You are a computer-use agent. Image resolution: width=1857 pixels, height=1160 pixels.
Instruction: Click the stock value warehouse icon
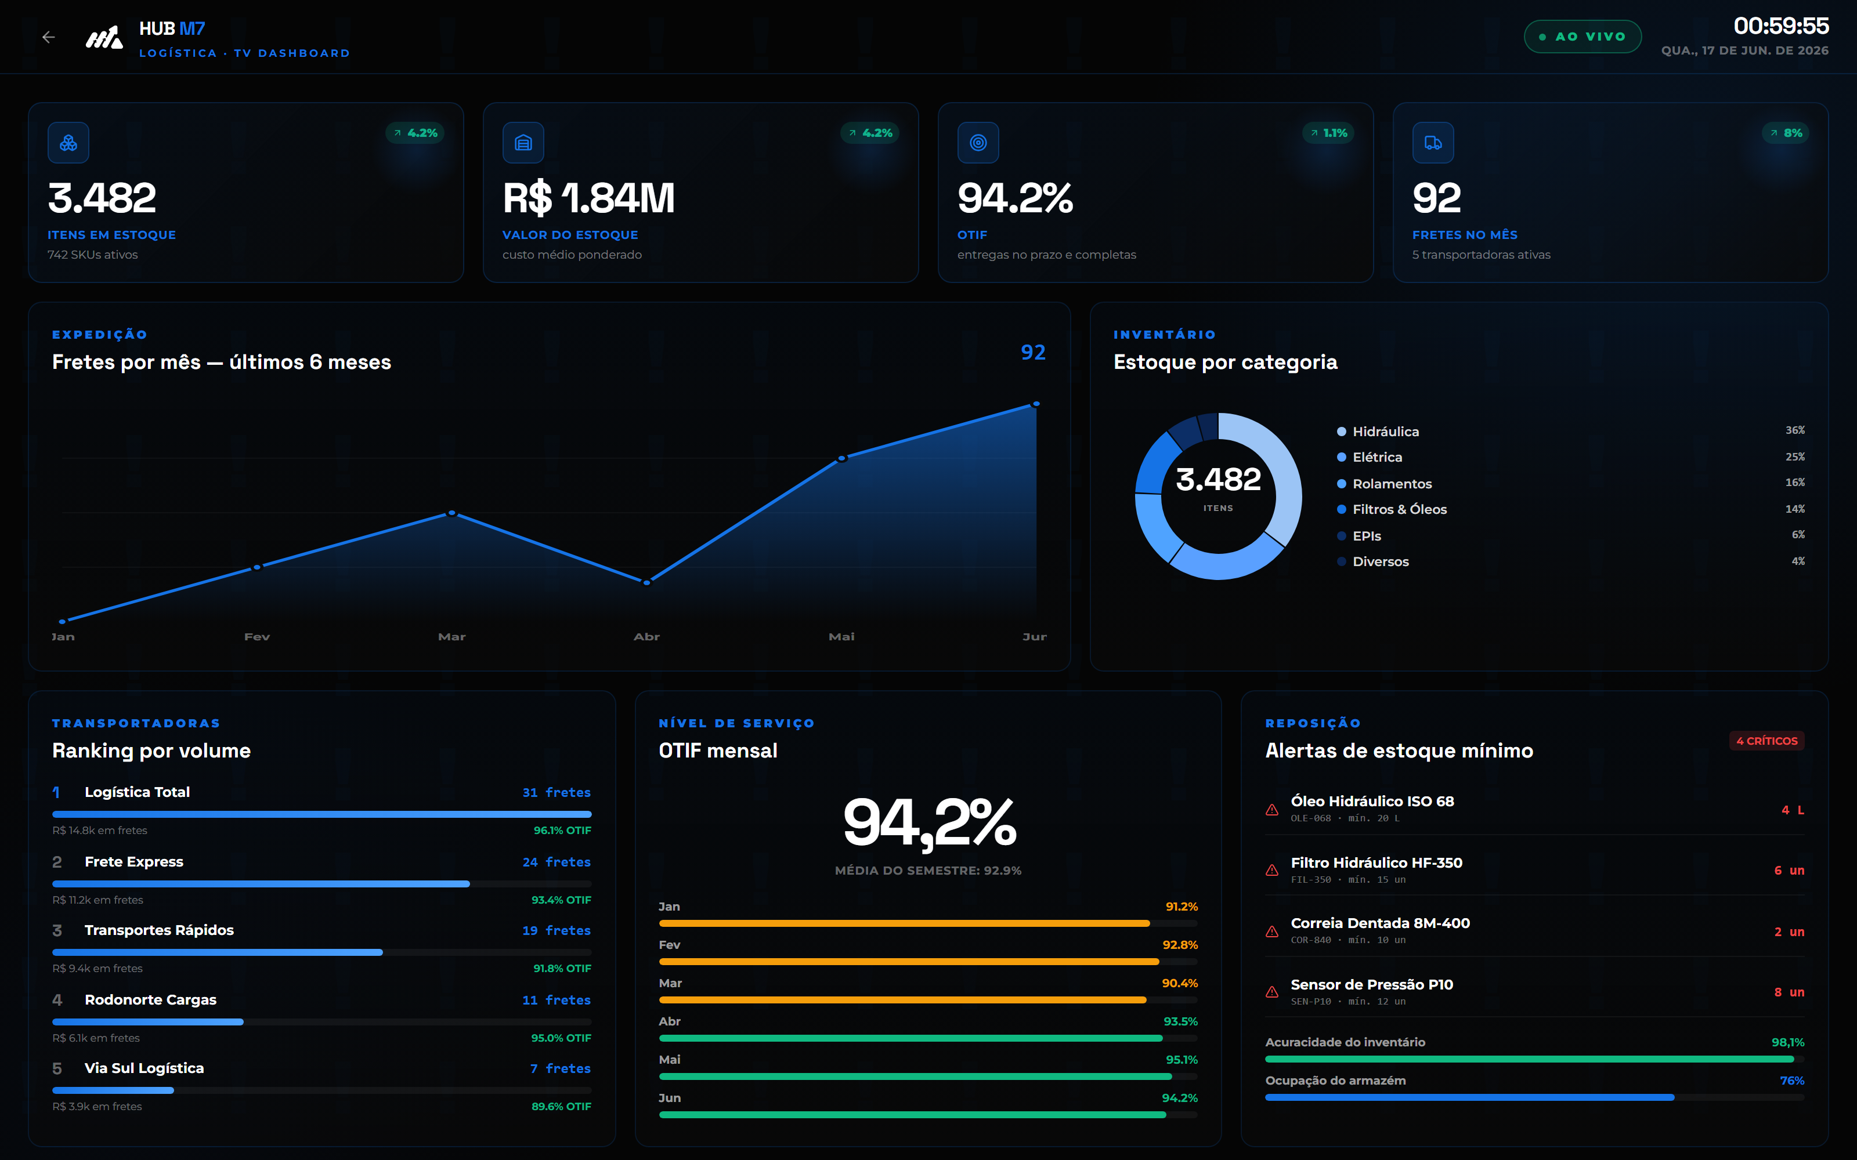pyautogui.click(x=523, y=143)
